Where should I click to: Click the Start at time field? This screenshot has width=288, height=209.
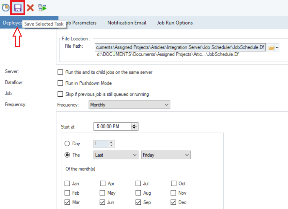click(x=112, y=127)
